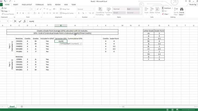198x111 pixels.
Task: Click the Clear eraser button
Action: click(166, 14)
